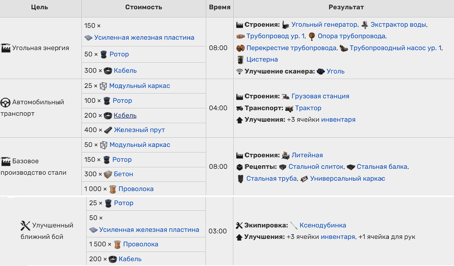Click the Бетон material icon
454x266 pixels.
click(x=108, y=174)
